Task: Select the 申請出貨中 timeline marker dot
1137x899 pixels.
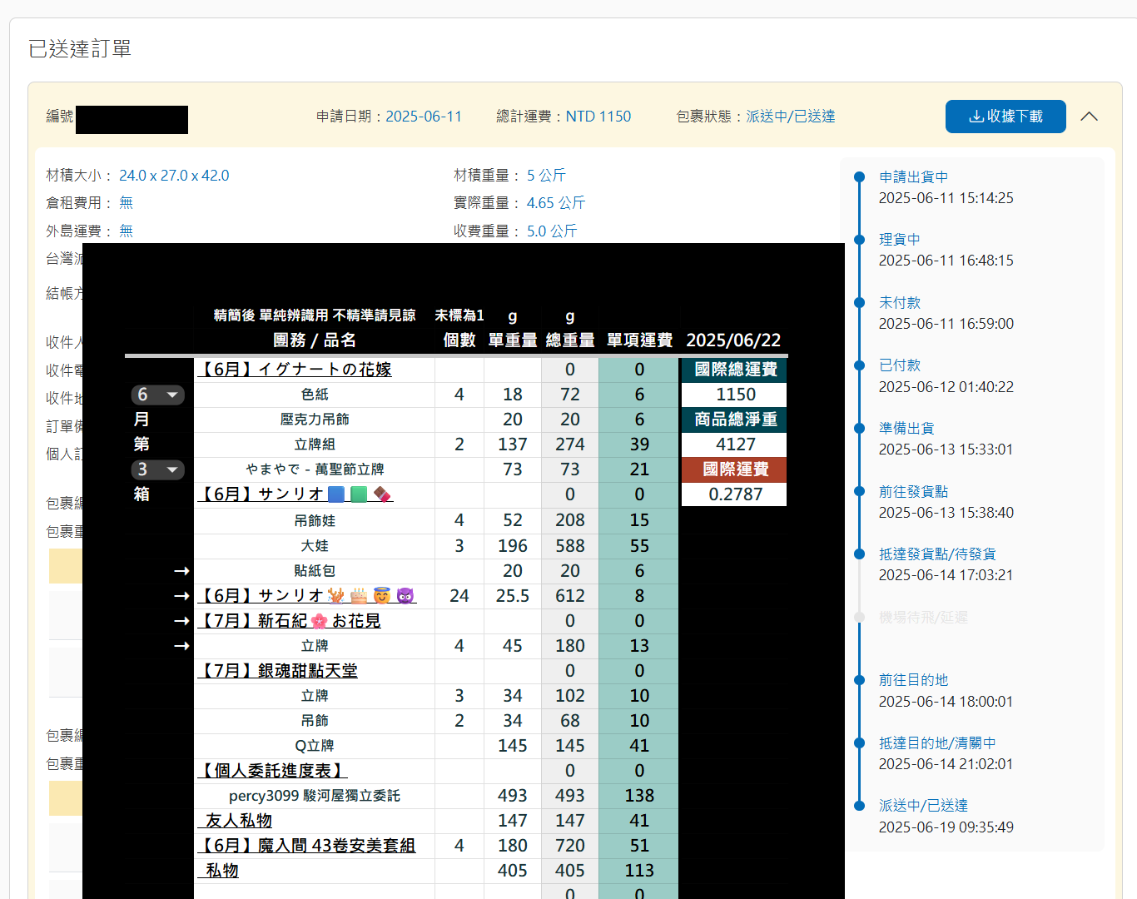Action: [860, 176]
